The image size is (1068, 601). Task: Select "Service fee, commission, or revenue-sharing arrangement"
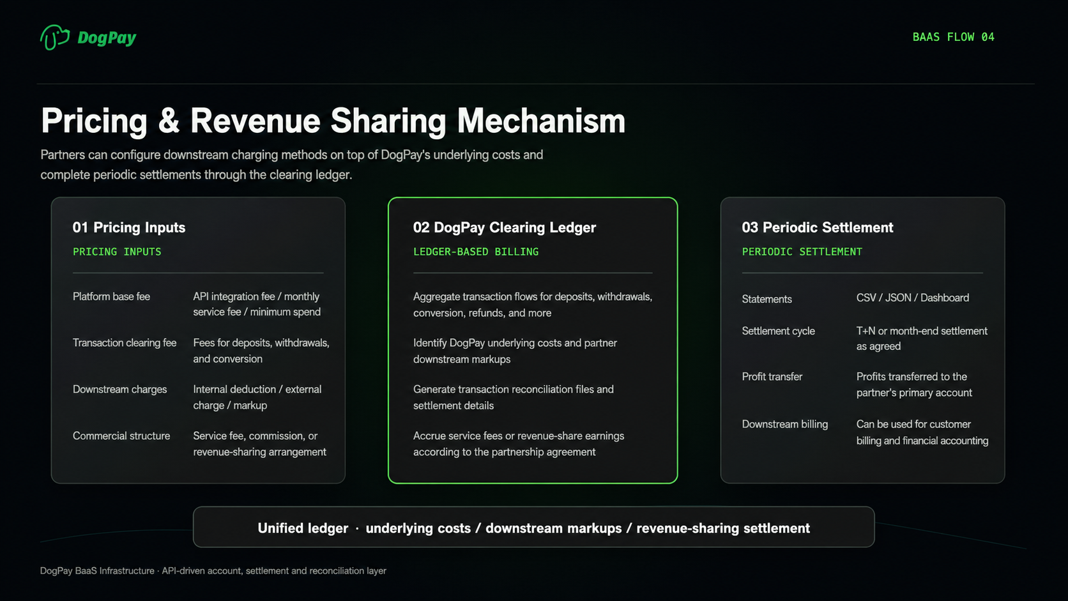click(x=259, y=444)
